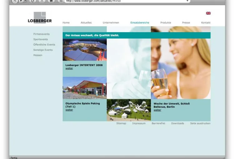
Task: Open the Downloads footer link
Action: pyautogui.click(x=178, y=123)
